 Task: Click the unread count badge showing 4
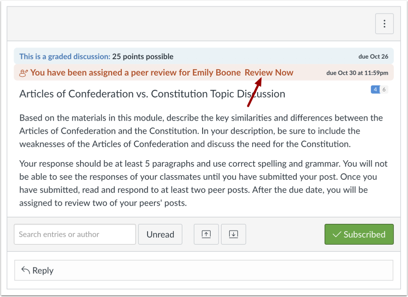click(x=375, y=89)
